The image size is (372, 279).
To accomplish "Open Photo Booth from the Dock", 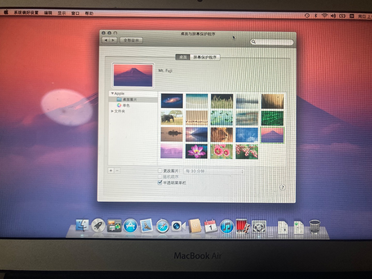I will click(x=242, y=227).
